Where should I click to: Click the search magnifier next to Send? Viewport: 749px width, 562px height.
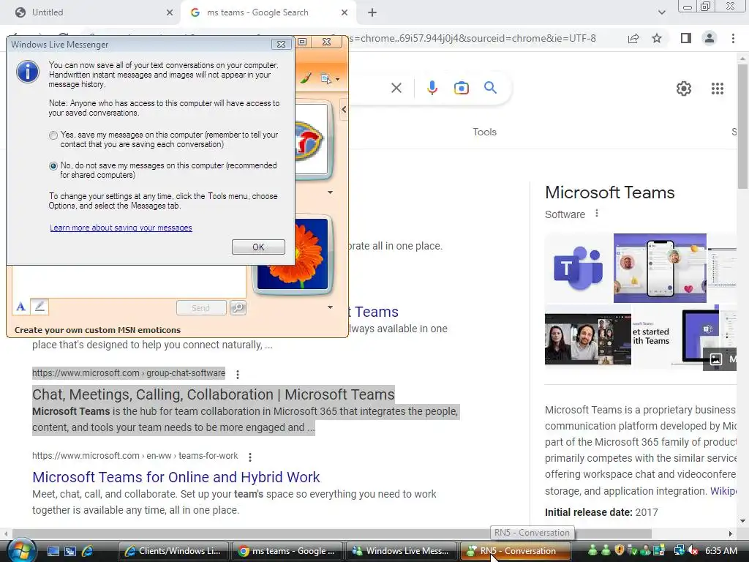tap(238, 308)
